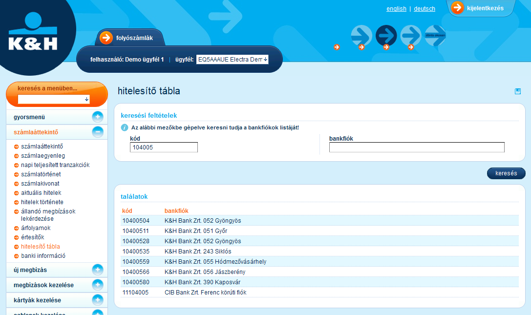This screenshot has width=531, height=315.
Task: Click the orange bullet beside banki információ
Action: (x=16, y=256)
